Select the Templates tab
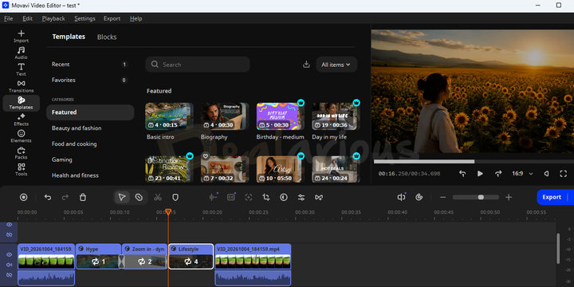The width and height of the screenshot is (574, 287). coord(69,37)
